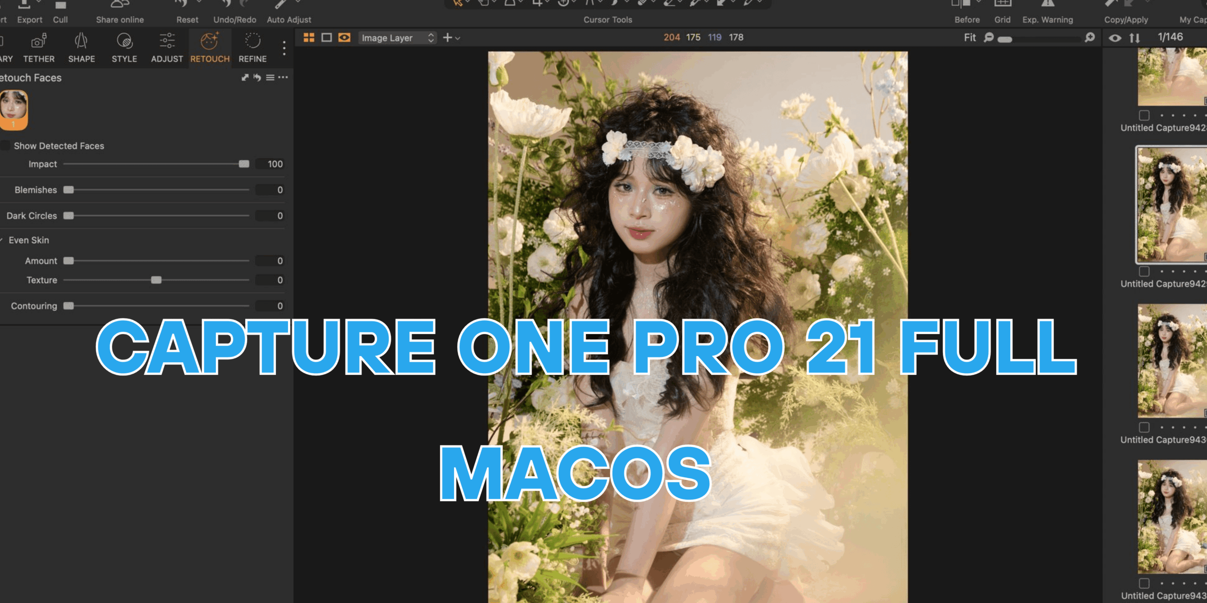1207x603 pixels.
Task: Enable the Exp. Warning overlay
Action: pos(1048,12)
